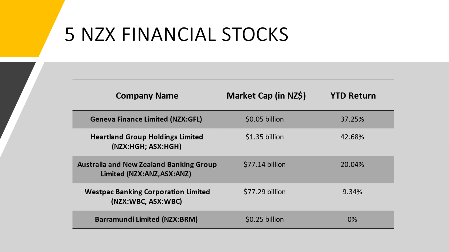Select Barramundi Limited (NZX:BRM) cell

[146, 219]
